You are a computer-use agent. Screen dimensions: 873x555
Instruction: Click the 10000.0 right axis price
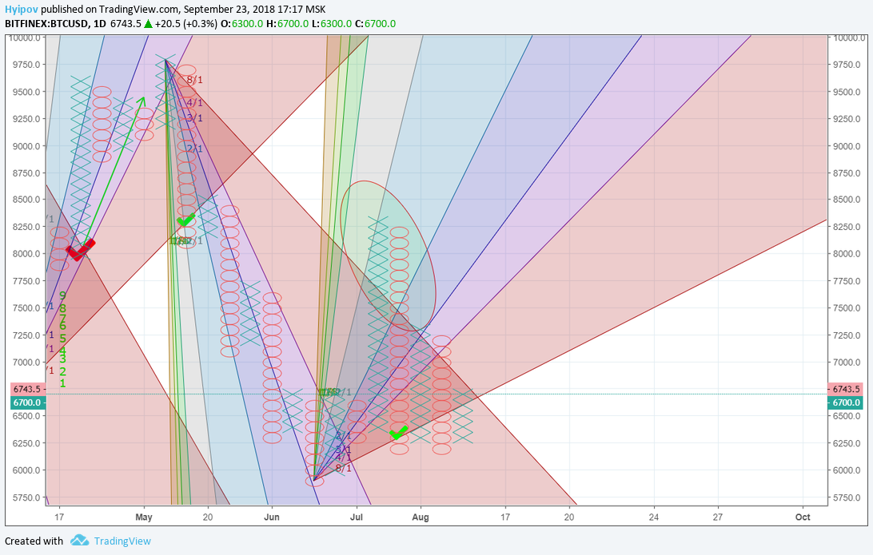pos(850,38)
